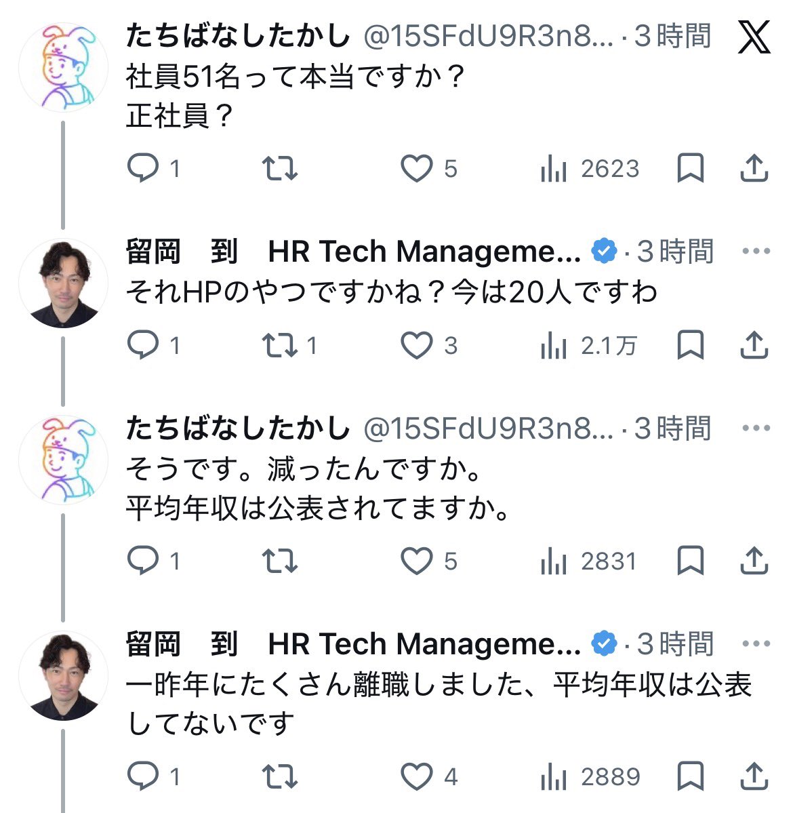Click 留岡 到 avatar photo on last reply
Image resolution: width=793 pixels, height=813 pixels.
point(63,676)
